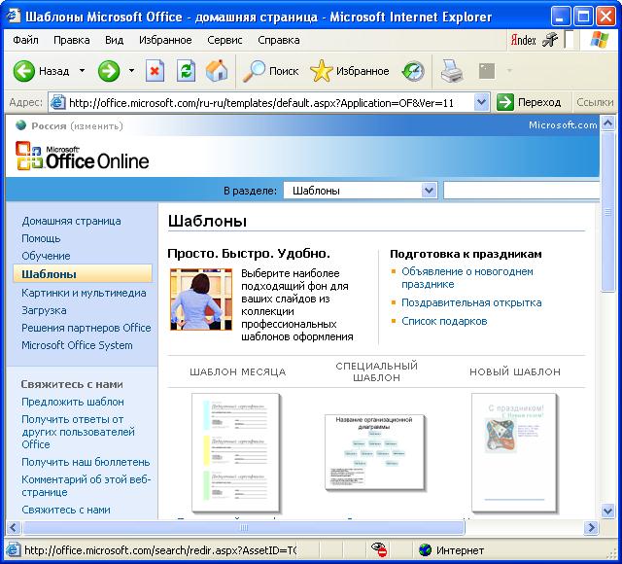Open the organizational chart template thumbnail
This screenshot has width=622, height=564.
coord(374,451)
